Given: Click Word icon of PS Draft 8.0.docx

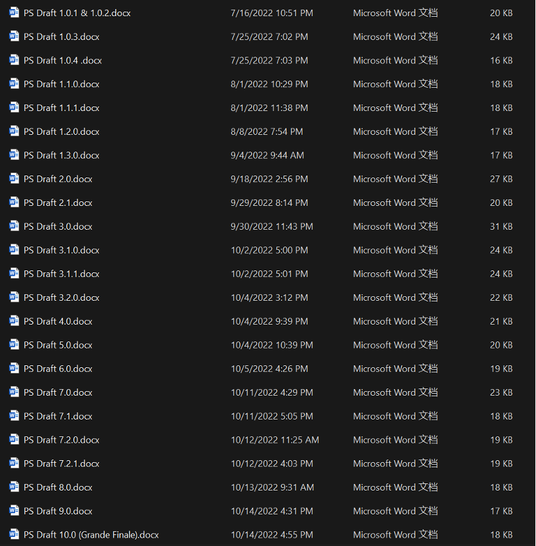Looking at the screenshot, I should tap(14, 487).
